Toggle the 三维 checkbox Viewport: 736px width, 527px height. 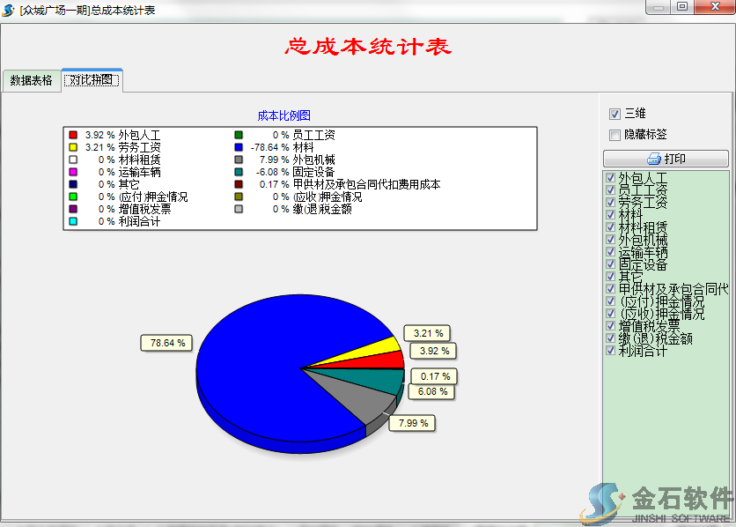pyautogui.click(x=615, y=114)
